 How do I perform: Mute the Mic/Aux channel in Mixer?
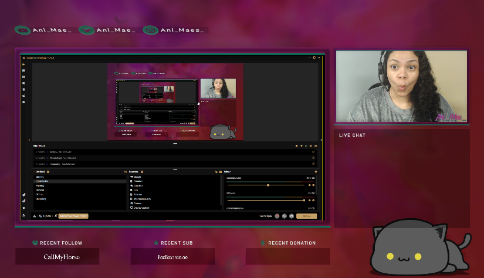point(310,200)
